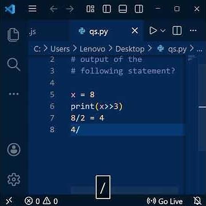Place cursor on '8/2 = 4' line
The width and height of the screenshot is (206, 206).
click(x=88, y=118)
